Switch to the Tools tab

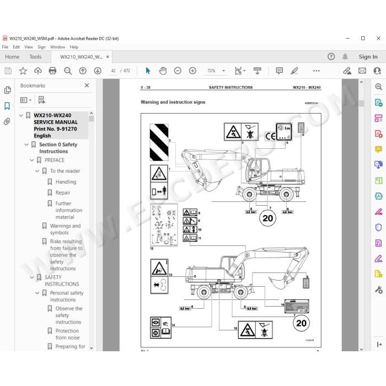35,57
